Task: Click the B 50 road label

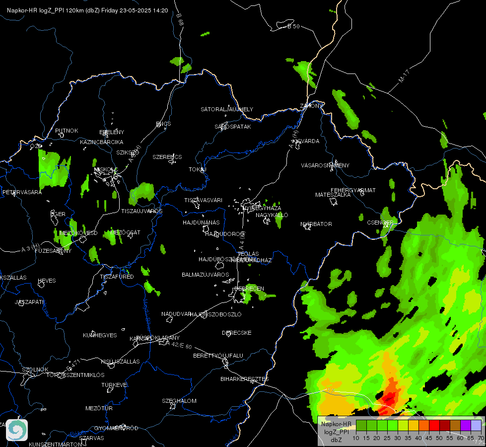Action: point(293,26)
